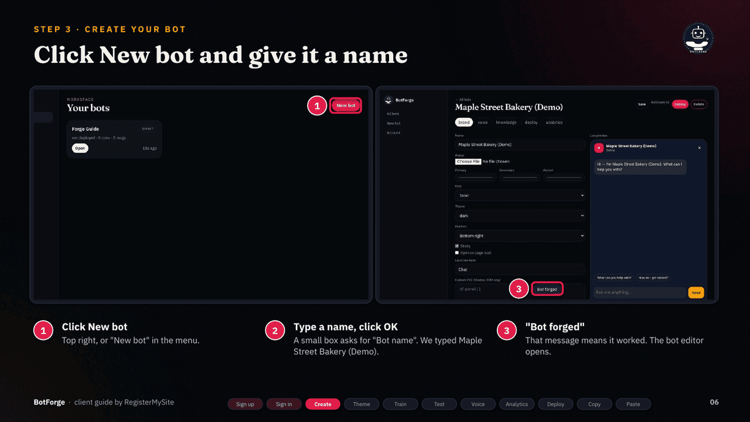The height and width of the screenshot is (422, 750).
Task: Jump to the Train step in the bottom navigation
Action: (400, 404)
